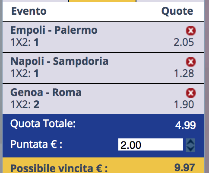This screenshot has width=209, height=173.
Task: Click the 1.28 odds value
Action: point(184,74)
